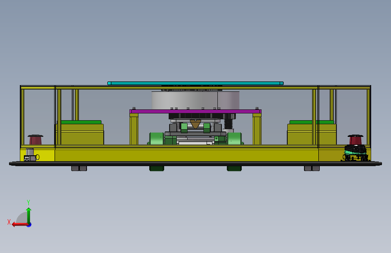The height and width of the screenshot is (253, 391).
Task: Pick the right green-topped battery box
Action: (312, 132)
